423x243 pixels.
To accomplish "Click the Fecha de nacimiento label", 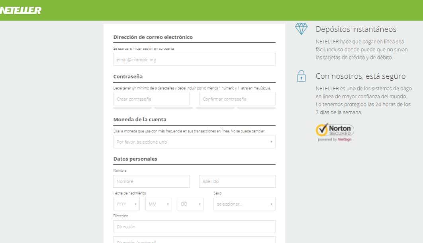I will (129, 193).
